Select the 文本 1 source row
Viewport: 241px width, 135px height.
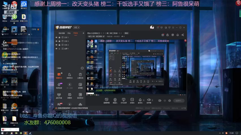click(70, 37)
